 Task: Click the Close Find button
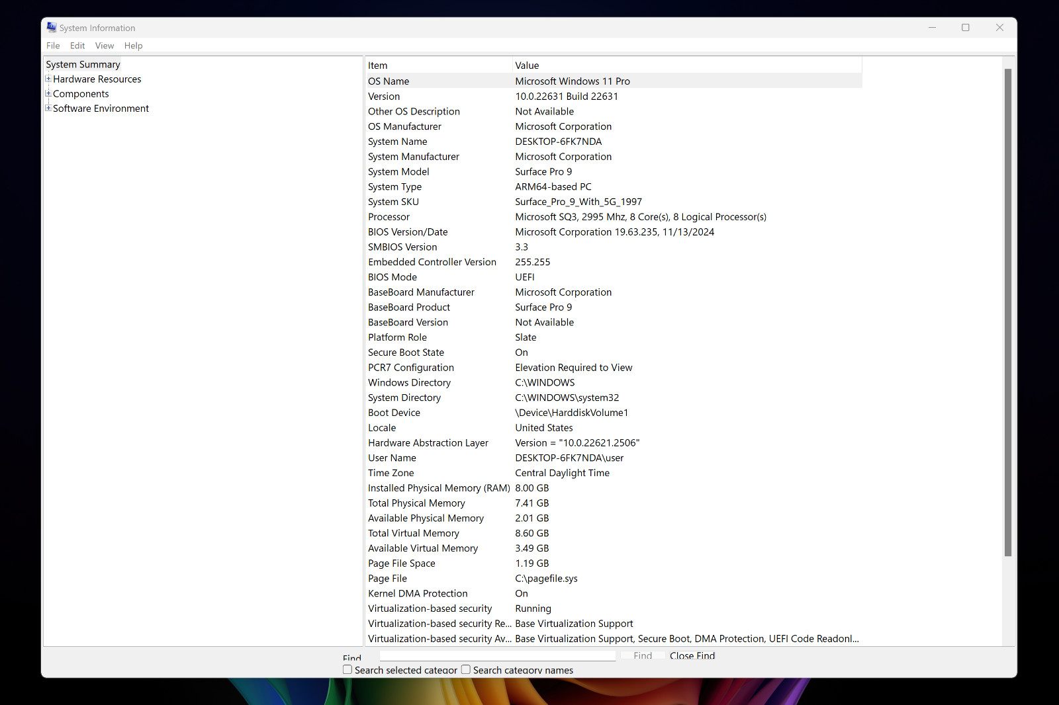point(692,655)
